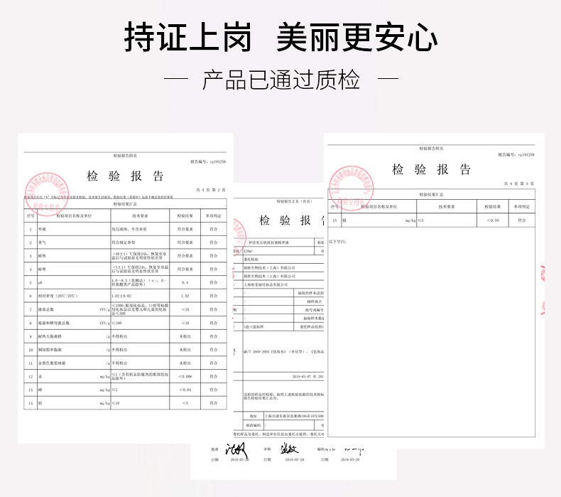Click the right report's "检验报告" title

click(431, 169)
